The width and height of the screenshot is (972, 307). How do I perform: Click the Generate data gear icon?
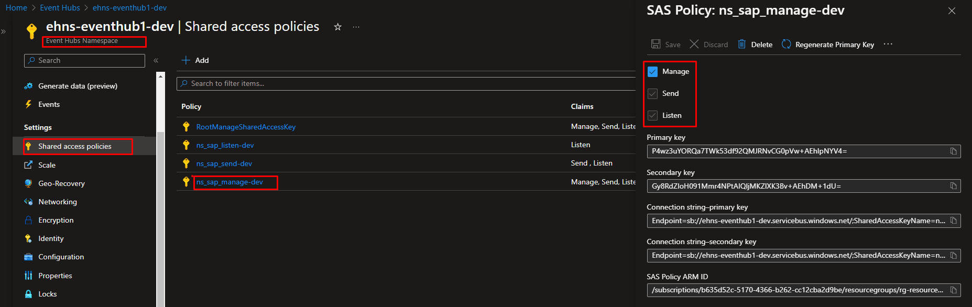click(x=28, y=86)
